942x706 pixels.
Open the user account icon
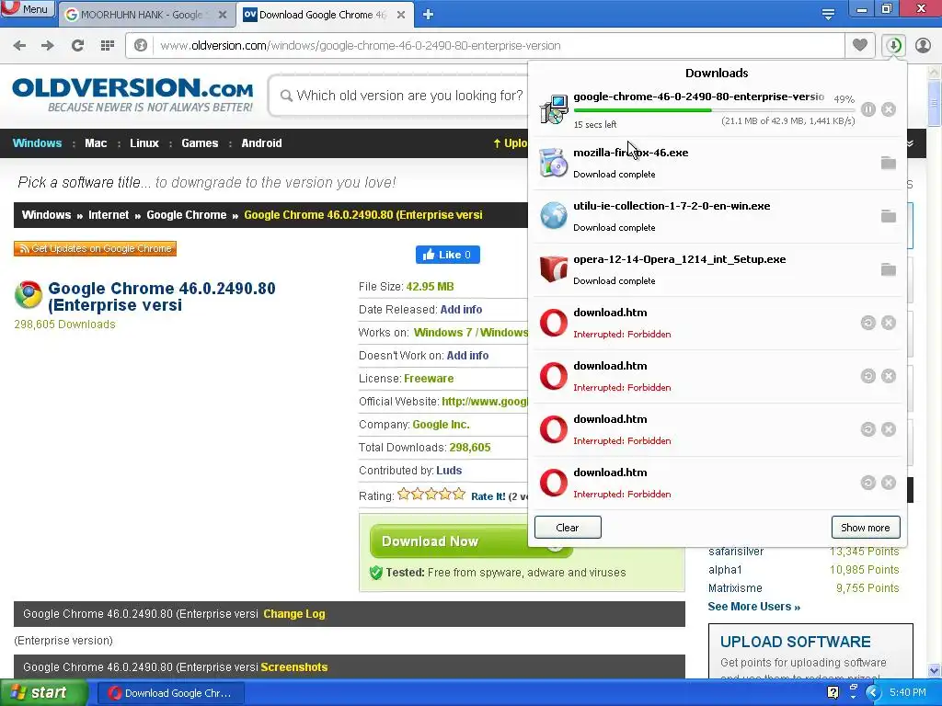tap(923, 46)
